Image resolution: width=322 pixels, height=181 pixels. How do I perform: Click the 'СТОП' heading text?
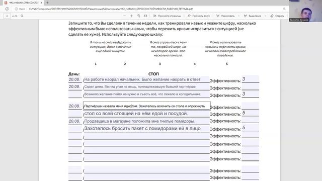(x=153, y=74)
